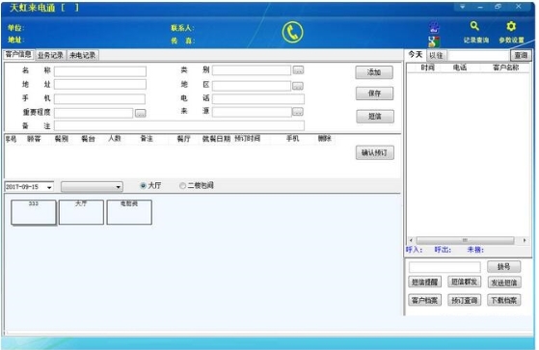Select the 333 table tile
The height and width of the screenshot is (350, 539).
coord(34,212)
